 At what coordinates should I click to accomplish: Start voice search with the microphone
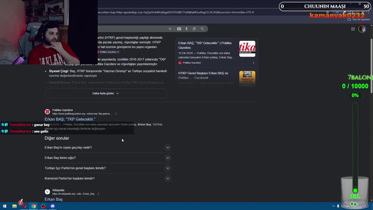186,29
